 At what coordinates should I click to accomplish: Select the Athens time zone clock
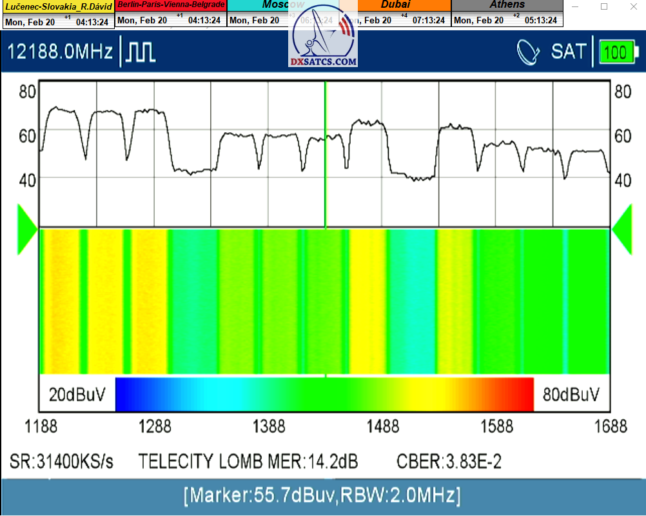coord(507,5)
